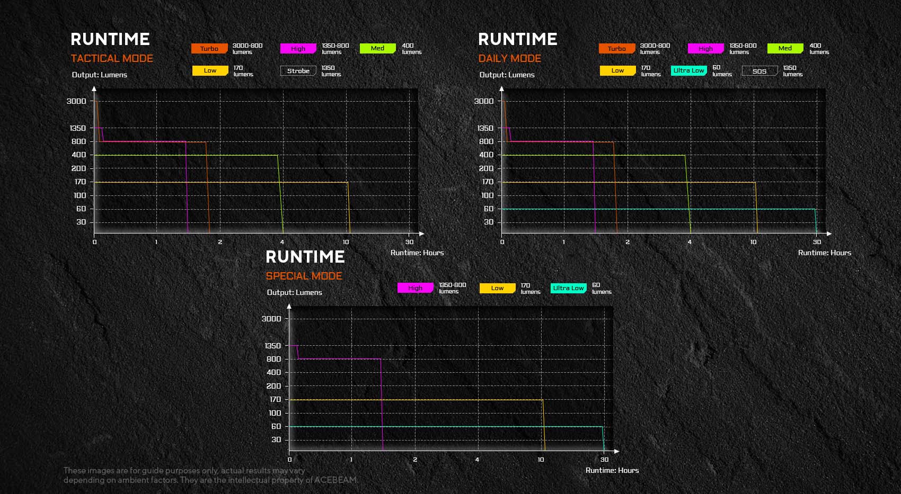This screenshot has width=901, height=494.
Task: Click the Ultra Low badge in Special Mode
Action: (568, 288)
